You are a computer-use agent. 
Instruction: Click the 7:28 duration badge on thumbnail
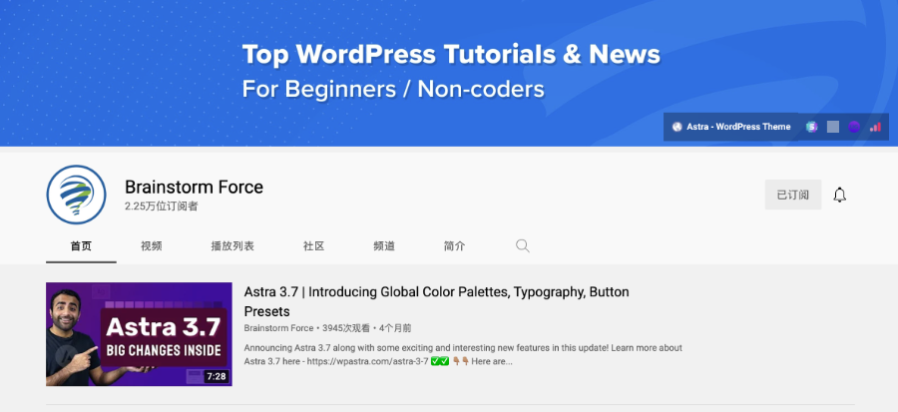[216, 376]
